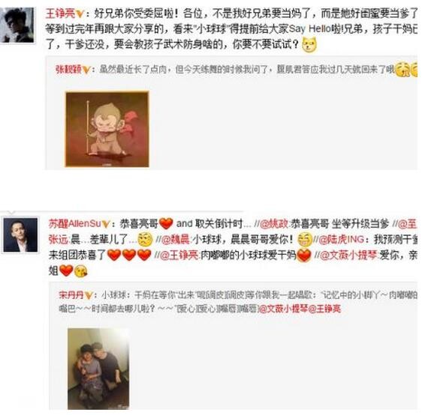Click verified V badge beside 苏醒AllenSu
422x415 pixels.
tap(106, 224)
